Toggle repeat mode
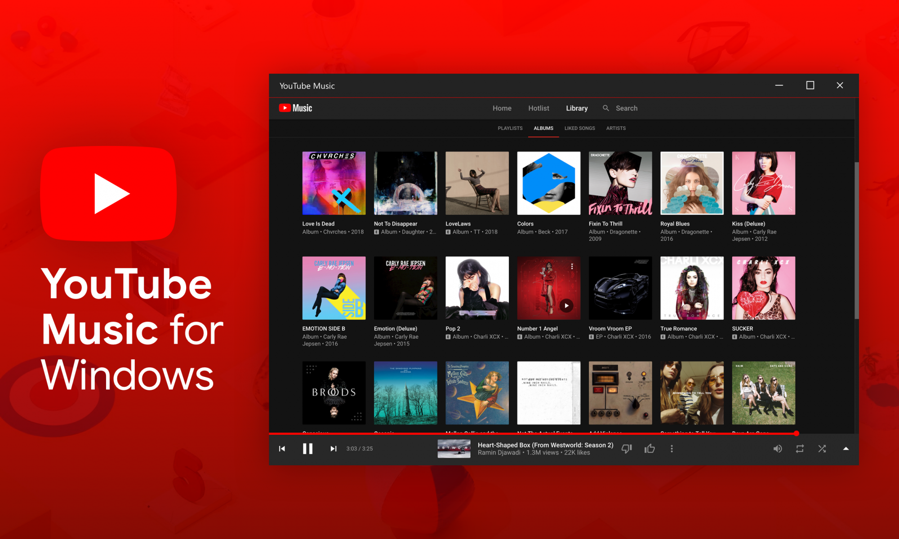The width and height of the screenshot is (899, 539). pyautogui.click(x=800, y=449)
